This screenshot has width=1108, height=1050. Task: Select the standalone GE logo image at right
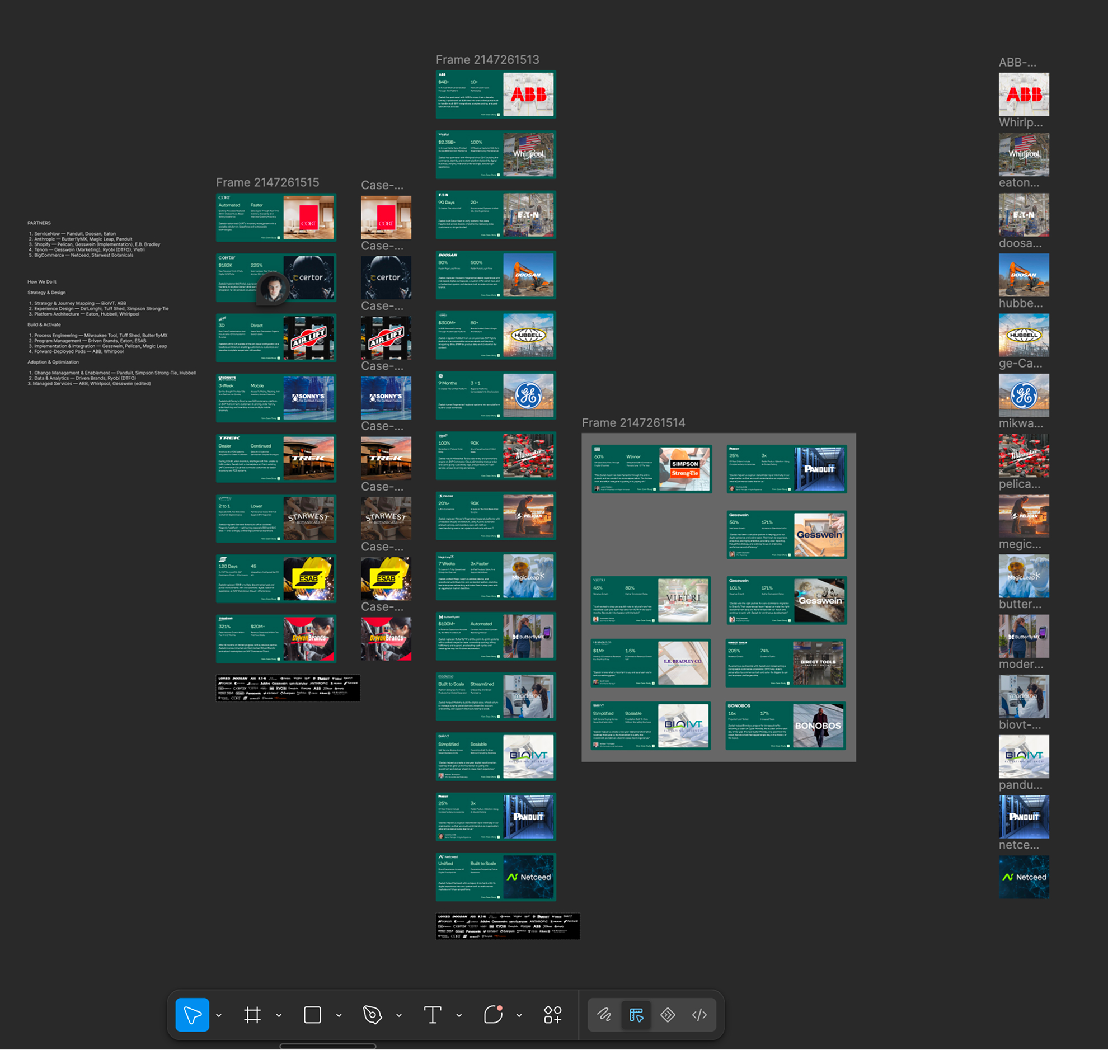coord(1024,395)
